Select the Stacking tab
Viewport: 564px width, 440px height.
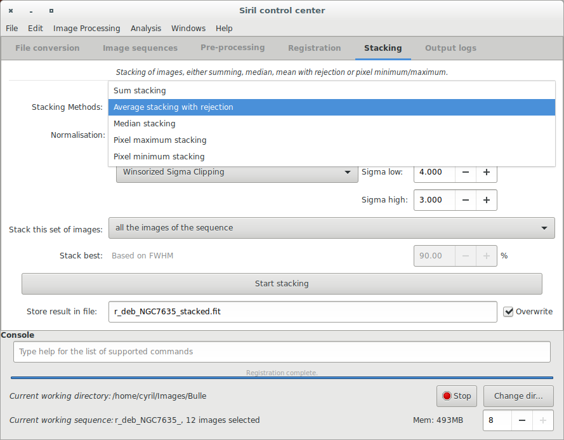click(383, 48)
